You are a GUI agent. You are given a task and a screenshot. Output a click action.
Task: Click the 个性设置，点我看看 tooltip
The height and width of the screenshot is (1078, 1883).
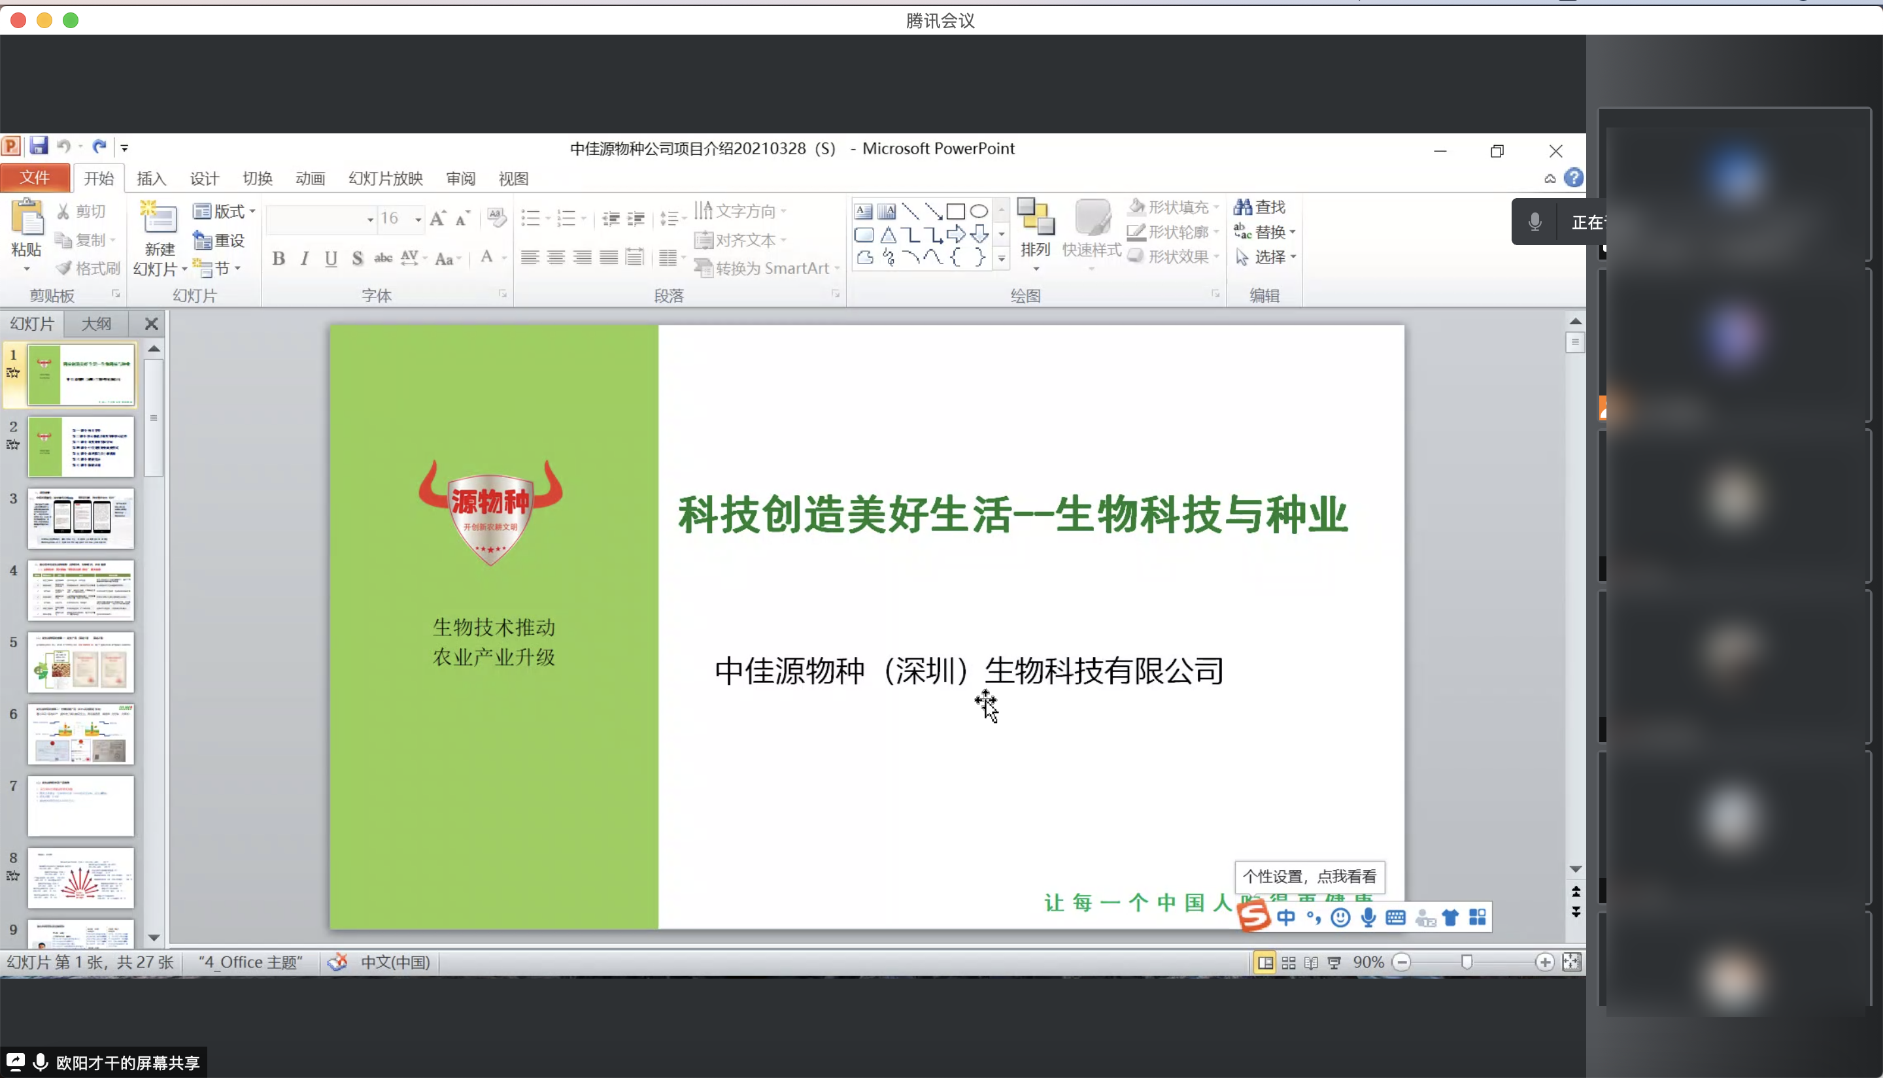(x=1309, y=877)
